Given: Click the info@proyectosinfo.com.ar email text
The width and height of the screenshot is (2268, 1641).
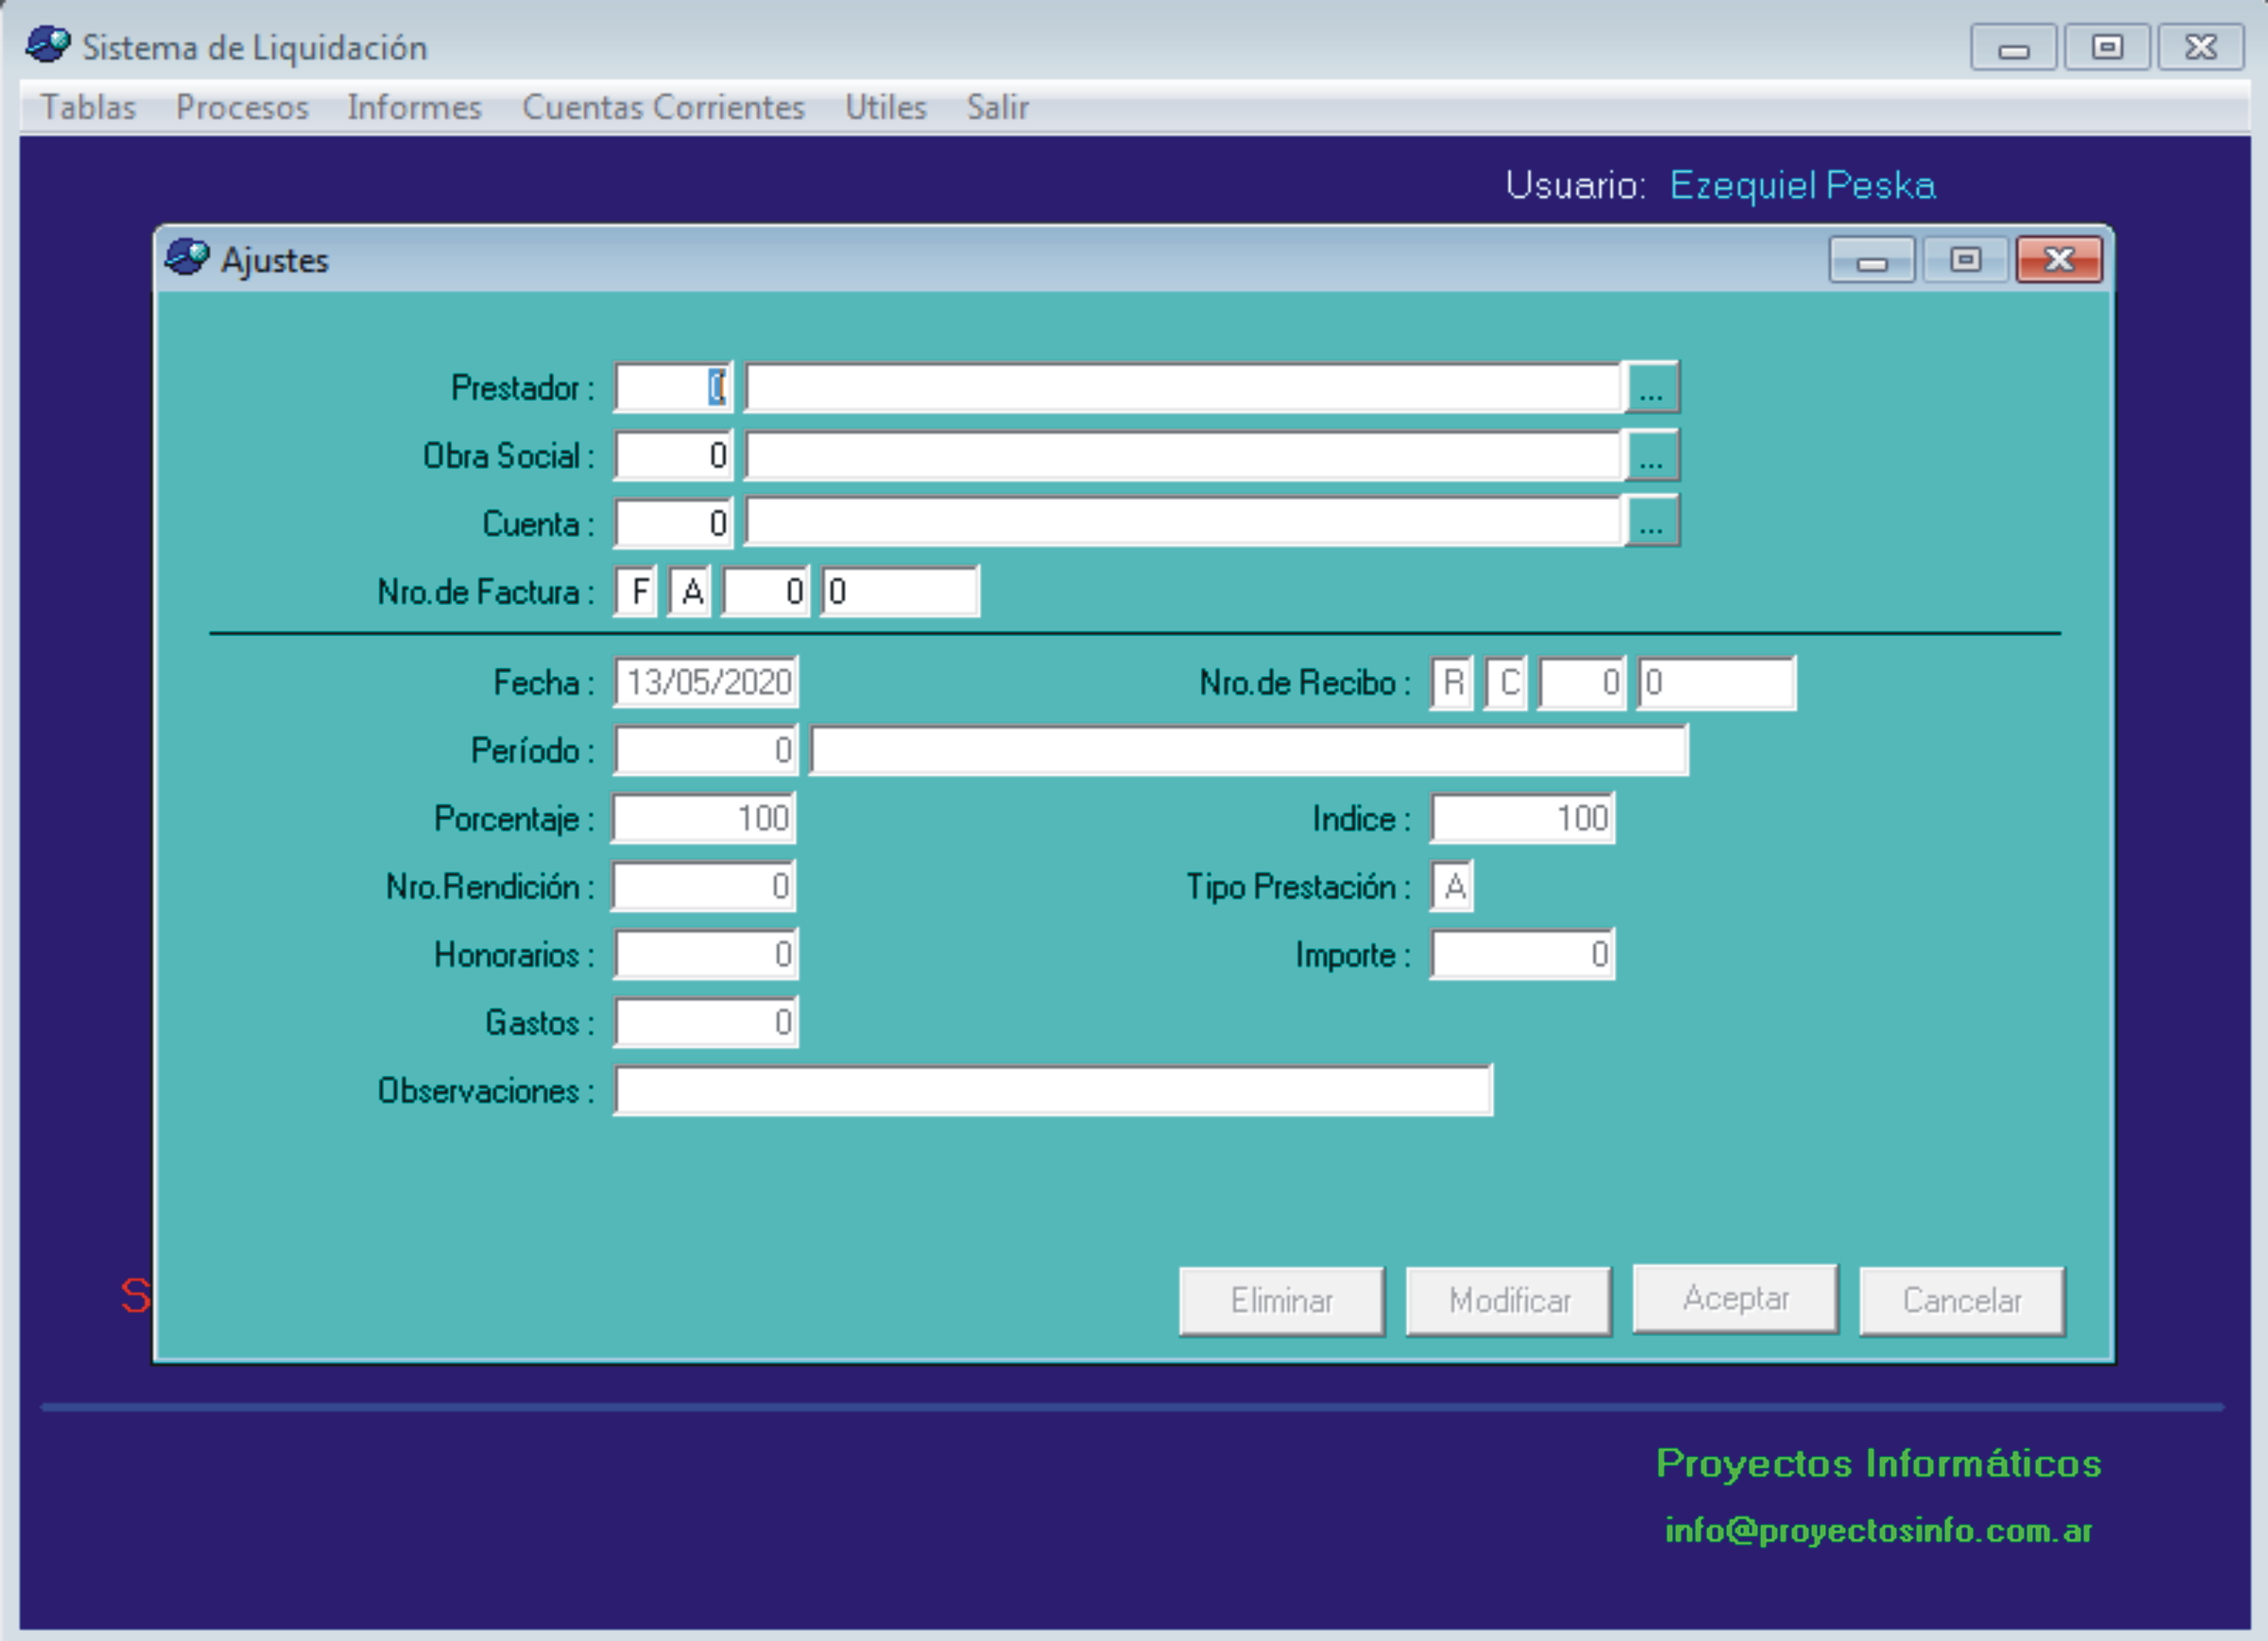Looking at the screenshot, I should tap(1878, 1530).
